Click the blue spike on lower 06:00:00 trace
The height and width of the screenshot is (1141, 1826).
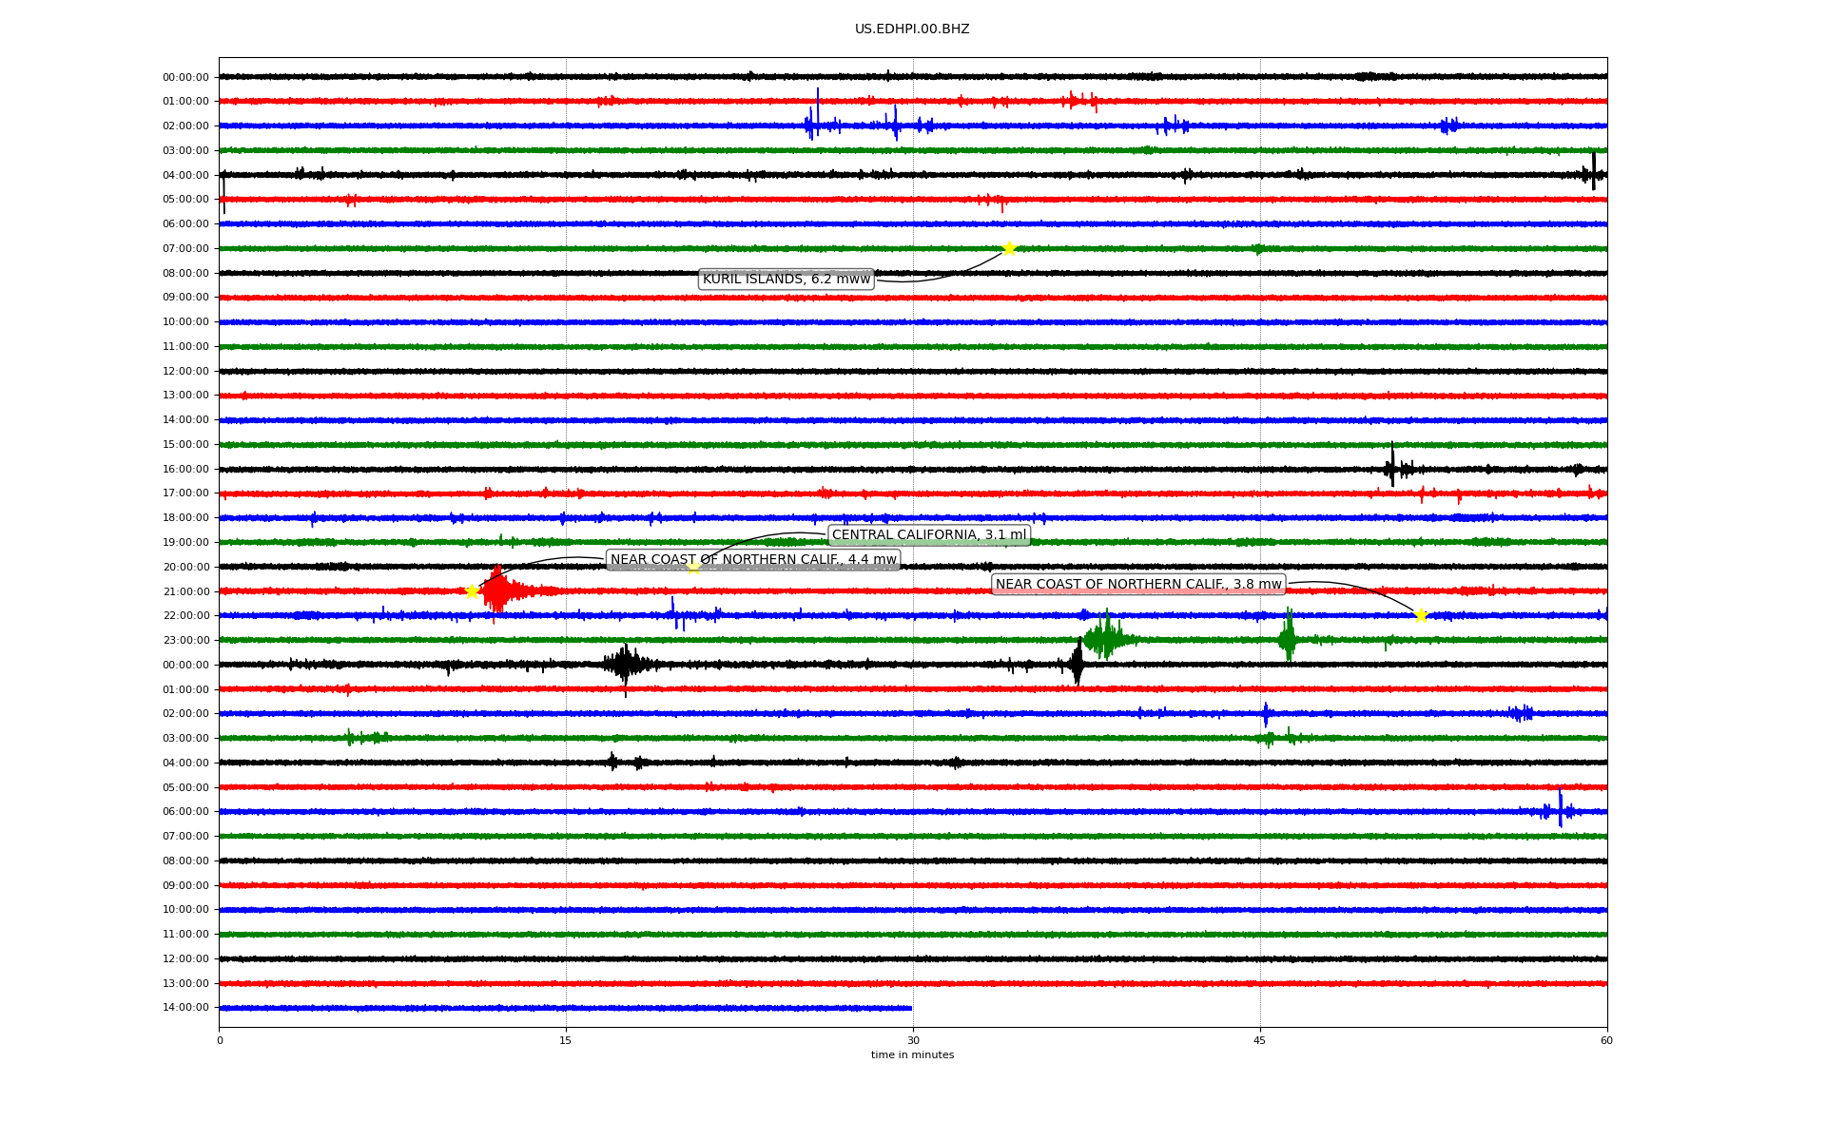click(x=1560, y=808)
